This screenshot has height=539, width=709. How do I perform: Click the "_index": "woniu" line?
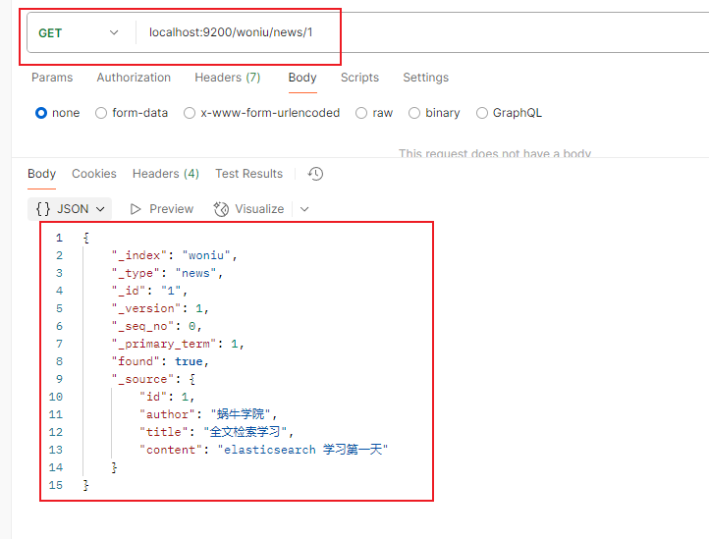[x=174, y=255]
